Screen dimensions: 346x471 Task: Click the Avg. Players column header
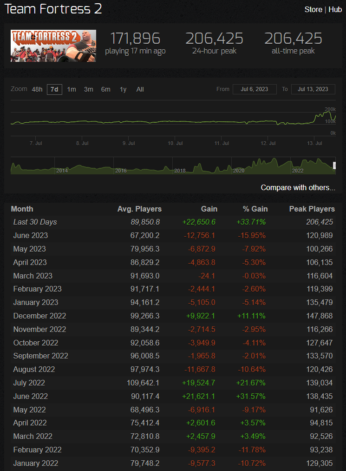(139, 209)
